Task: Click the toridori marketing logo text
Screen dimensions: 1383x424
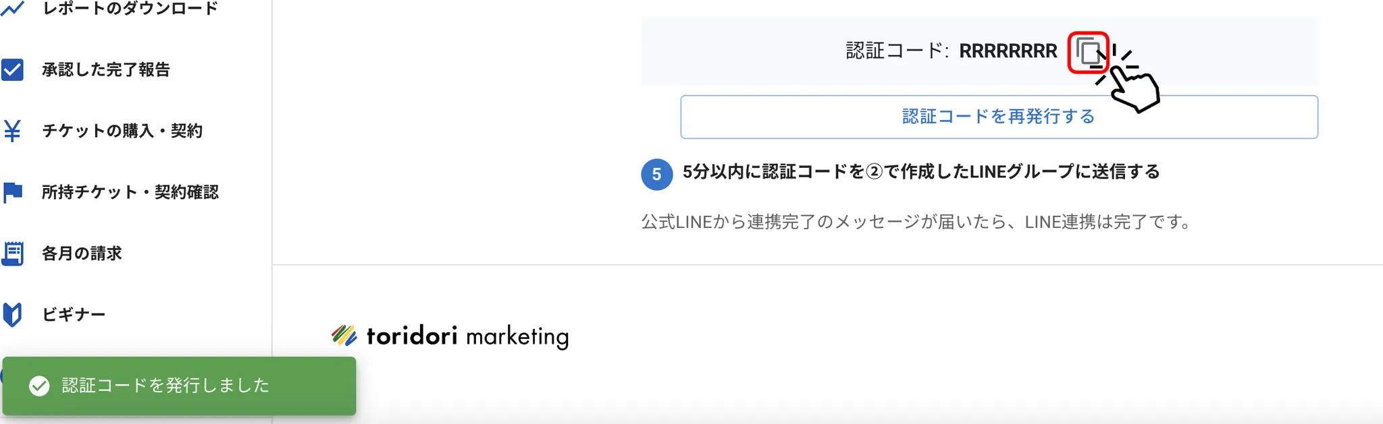Action: pos(467,336)
